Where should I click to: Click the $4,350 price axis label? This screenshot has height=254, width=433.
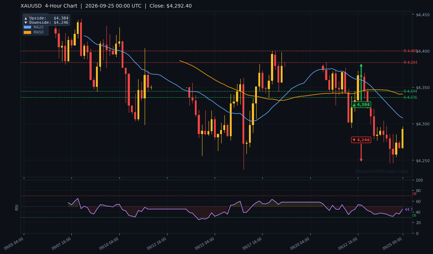coord(423,88)
